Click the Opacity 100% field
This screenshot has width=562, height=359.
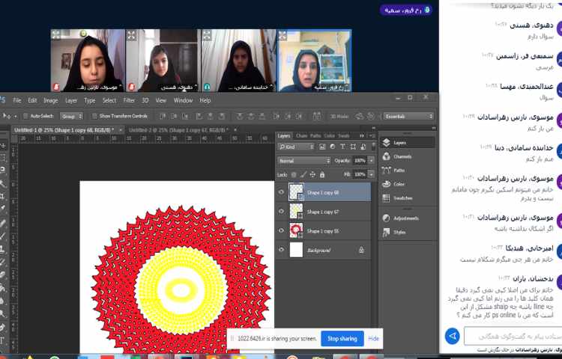tap(360, 161)
